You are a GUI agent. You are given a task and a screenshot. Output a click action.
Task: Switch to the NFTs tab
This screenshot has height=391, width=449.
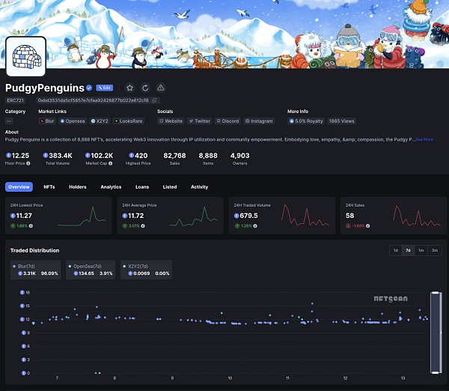pyautogui.click(x=49, y=187)
